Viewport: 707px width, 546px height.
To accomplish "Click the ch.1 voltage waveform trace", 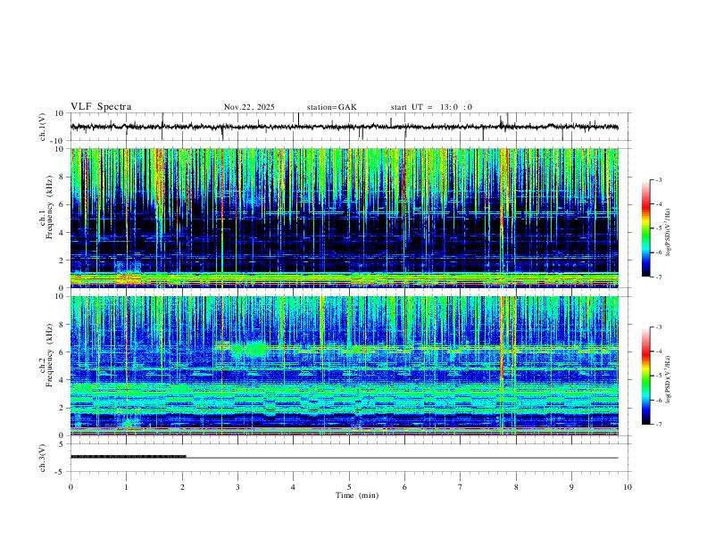I will click(345, 127).
